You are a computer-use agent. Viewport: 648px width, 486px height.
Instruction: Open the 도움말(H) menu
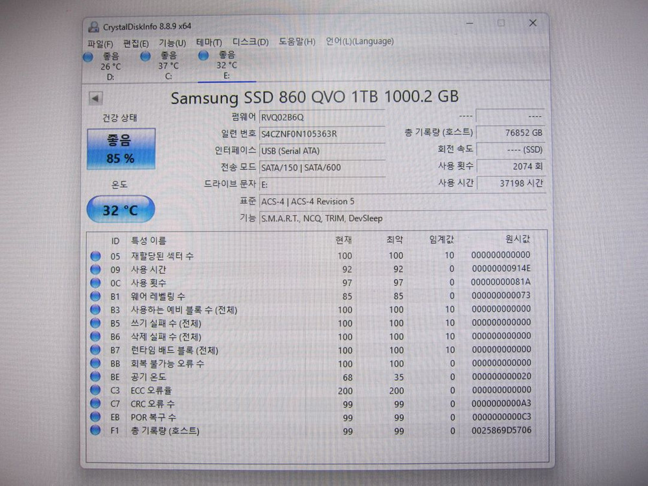297,41
